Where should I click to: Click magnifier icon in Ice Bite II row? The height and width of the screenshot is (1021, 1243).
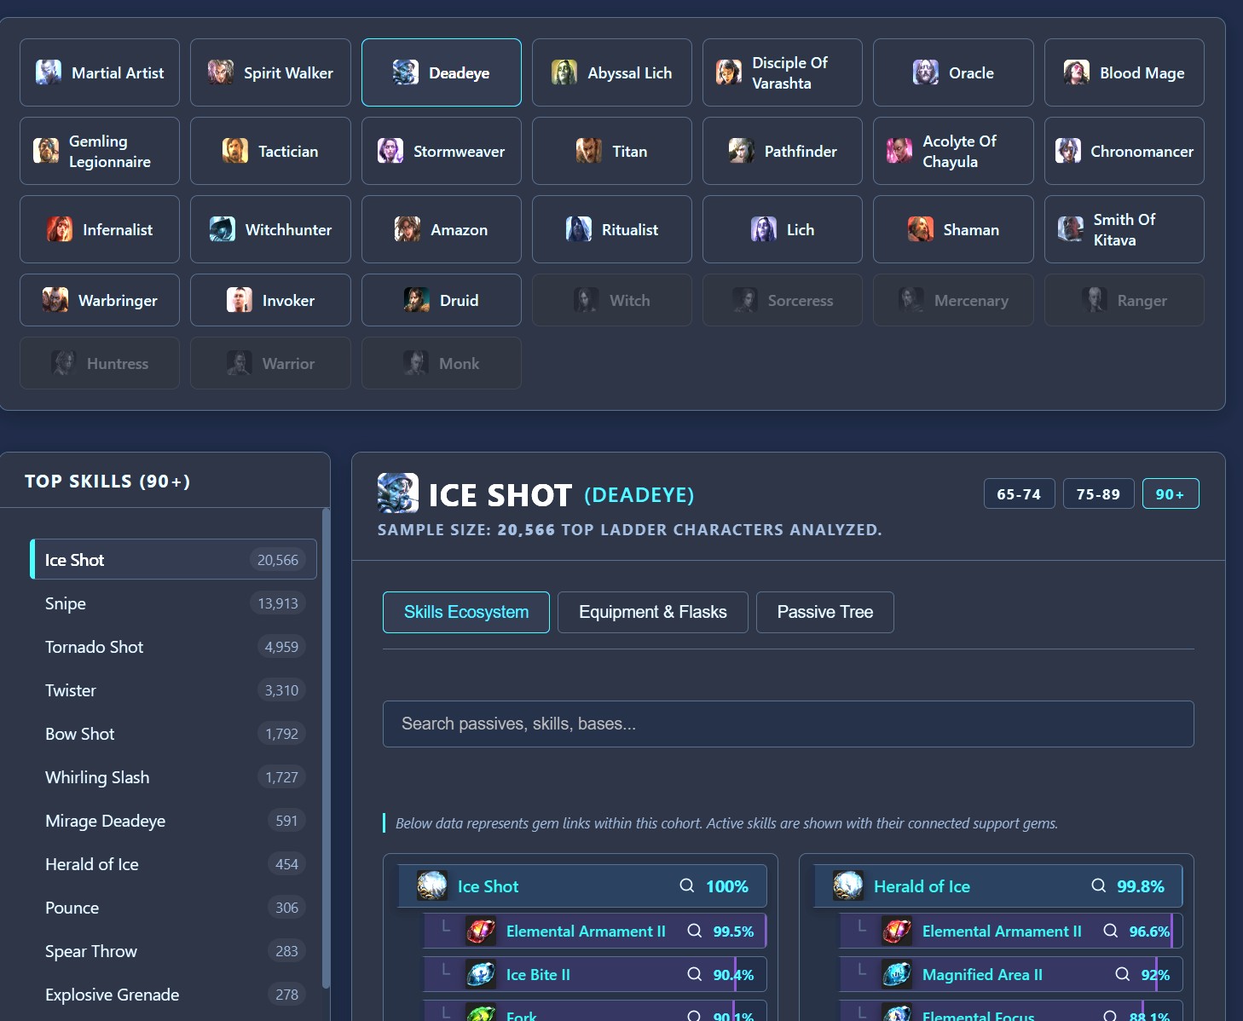point(695,974)
